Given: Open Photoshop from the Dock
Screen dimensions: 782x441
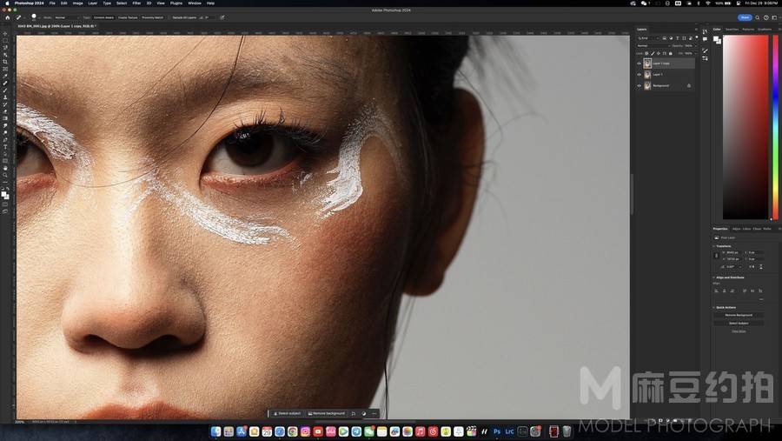Looking at the screenshot, I should (497, 431).
